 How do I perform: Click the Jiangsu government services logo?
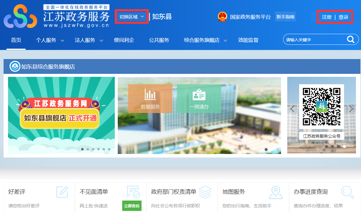coord(20,16)
